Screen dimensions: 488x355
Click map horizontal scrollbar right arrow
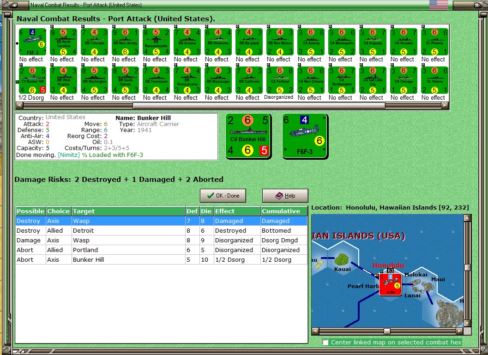tap(460, 331)
